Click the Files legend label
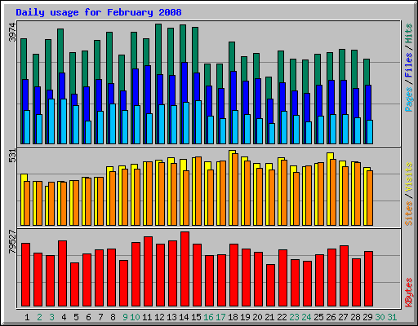This screenshot has height=326, width=418. [409, 65]
